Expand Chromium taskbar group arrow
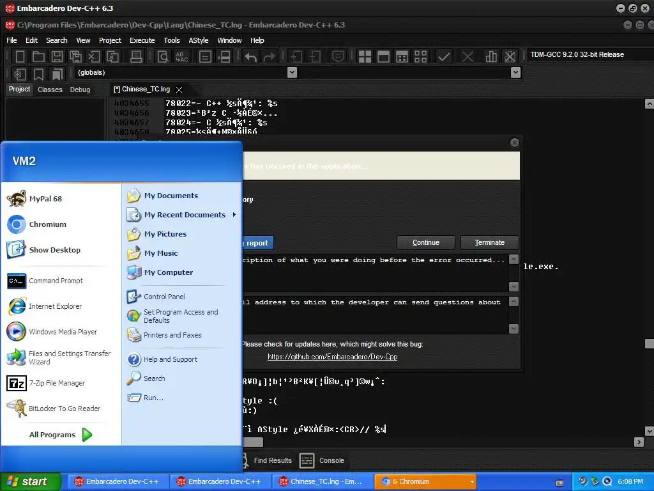Screen dimensions: 654x491 [472, 481]
